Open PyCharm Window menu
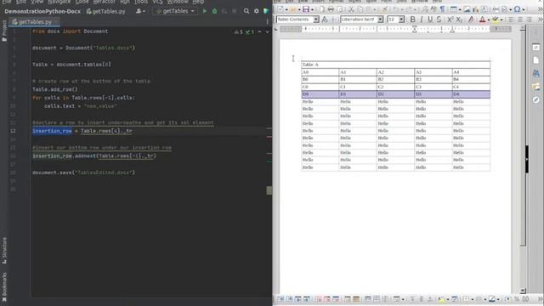This screenshot has width=544, height=306. tap(178, 2)
